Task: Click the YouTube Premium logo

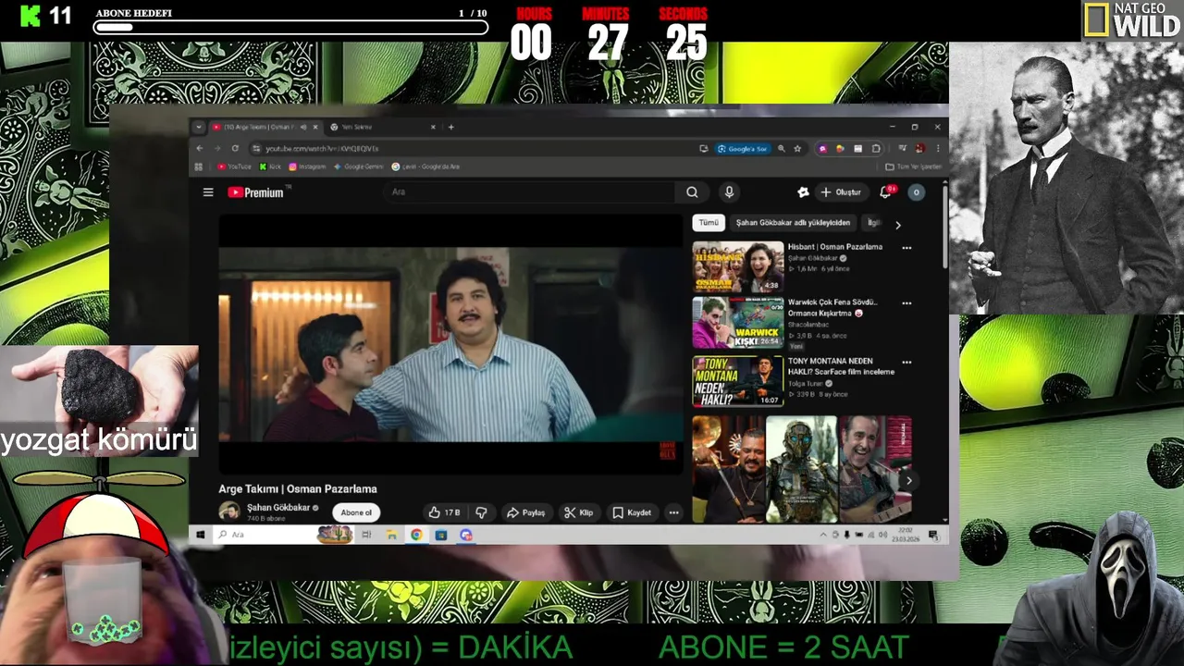Action: click(256, 192)
